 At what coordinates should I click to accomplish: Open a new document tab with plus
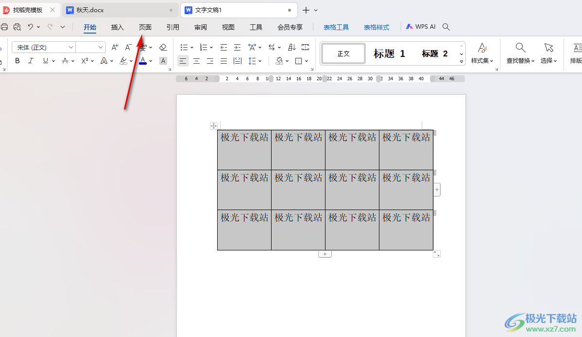coord(306,10)
